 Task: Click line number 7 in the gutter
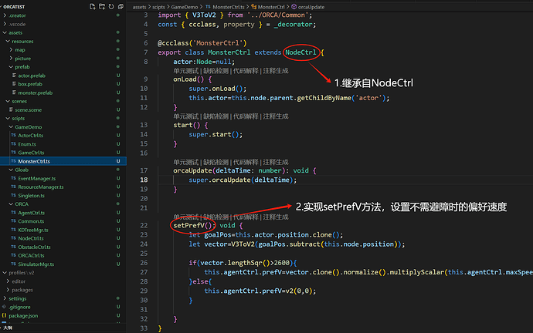[146, 52]
